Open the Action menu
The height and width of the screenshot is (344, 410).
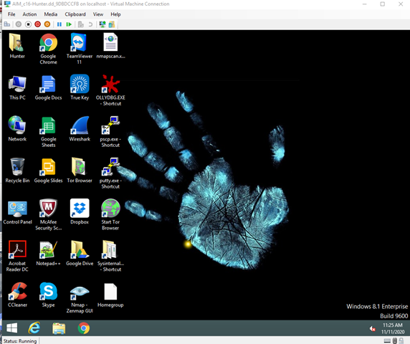[x=29, y=14]
